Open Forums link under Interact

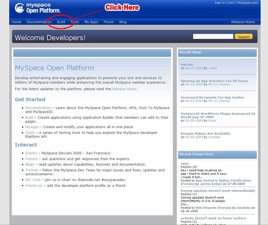[31, 159]
